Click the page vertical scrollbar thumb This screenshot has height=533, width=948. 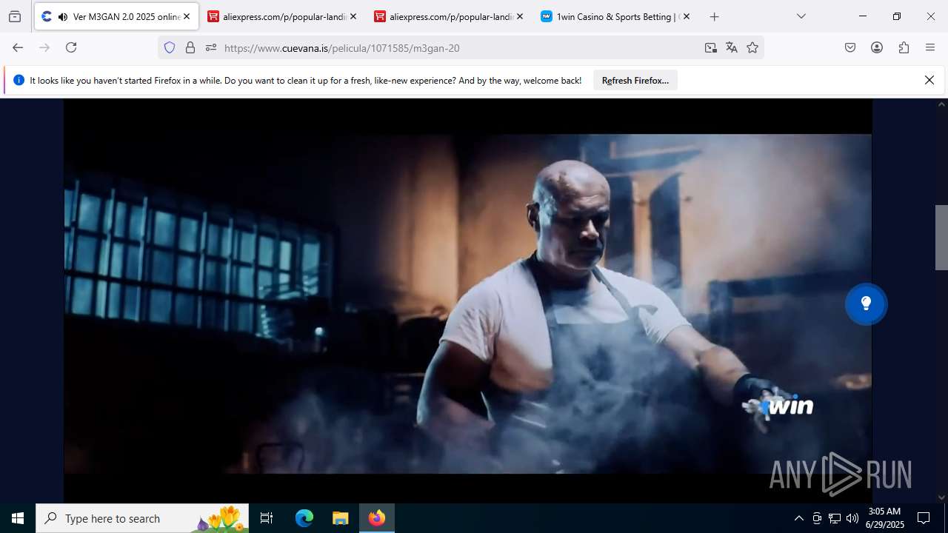click(941, 237)
